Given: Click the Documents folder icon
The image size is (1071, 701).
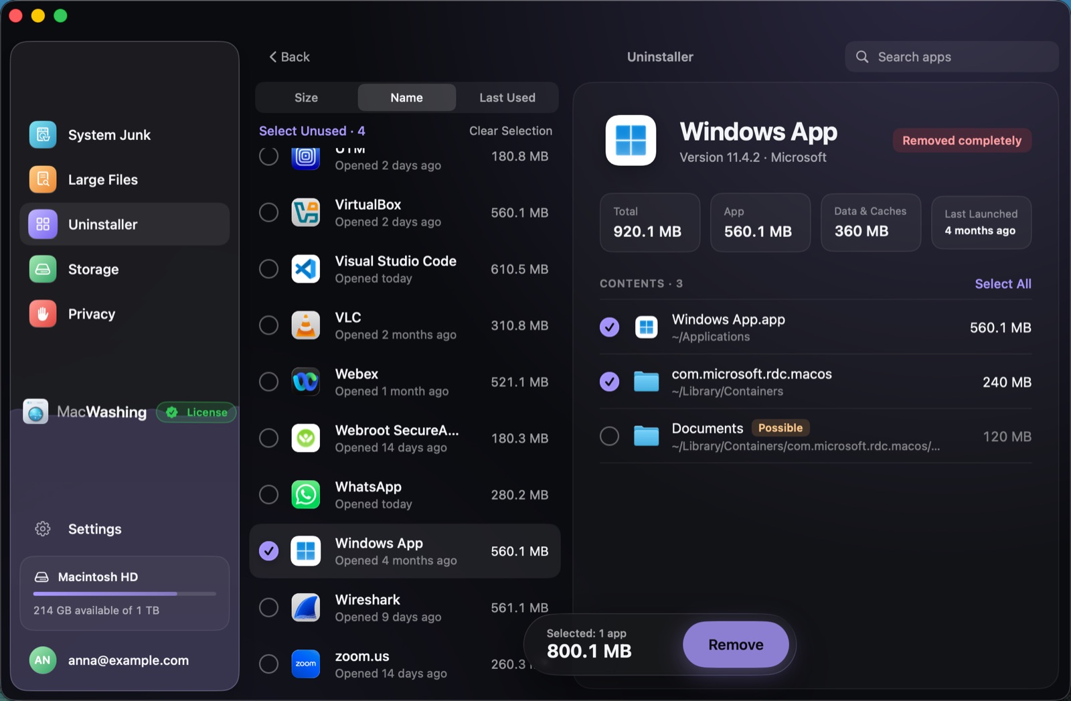Looking at the screenshot, I should (x=647, y=436).
